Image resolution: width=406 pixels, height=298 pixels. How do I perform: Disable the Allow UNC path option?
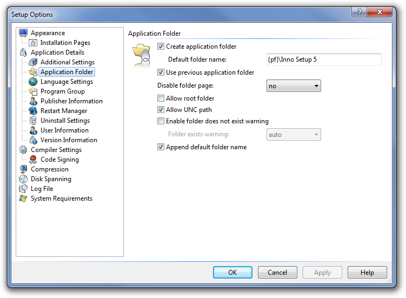[161, 110]
